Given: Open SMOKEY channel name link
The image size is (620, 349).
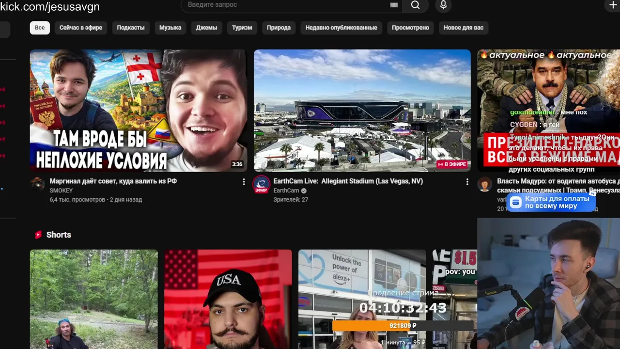Looking at the screenshot, I should point(61,190).
